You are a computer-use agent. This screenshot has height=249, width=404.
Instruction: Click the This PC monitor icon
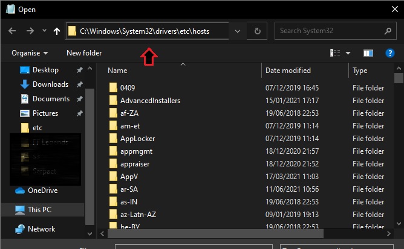click(20, 210)
